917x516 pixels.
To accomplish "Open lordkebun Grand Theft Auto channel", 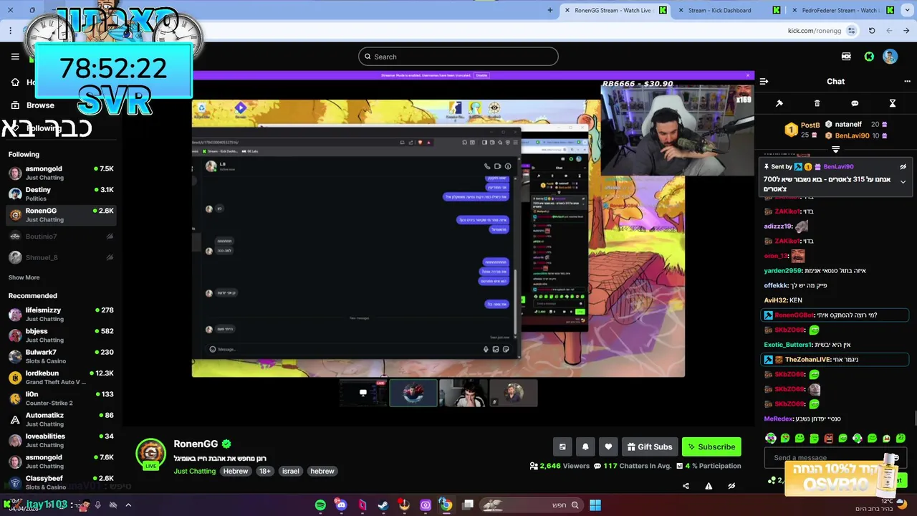I will tap(61, 378).
